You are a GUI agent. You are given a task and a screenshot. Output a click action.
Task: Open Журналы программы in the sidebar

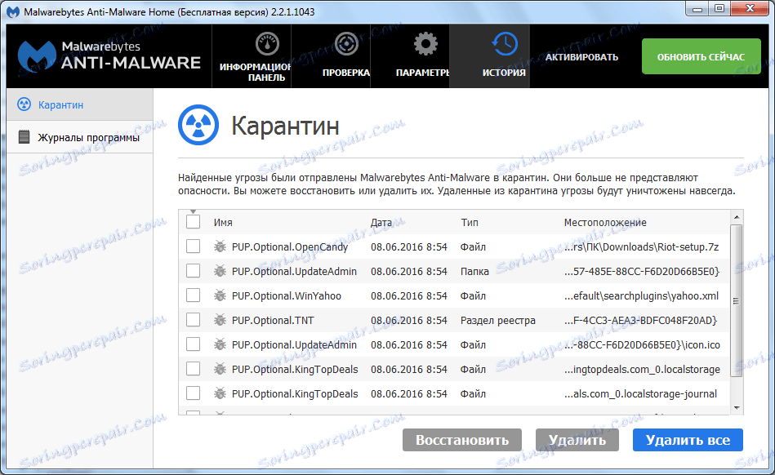pyautogui.click(x=79, y=137)
